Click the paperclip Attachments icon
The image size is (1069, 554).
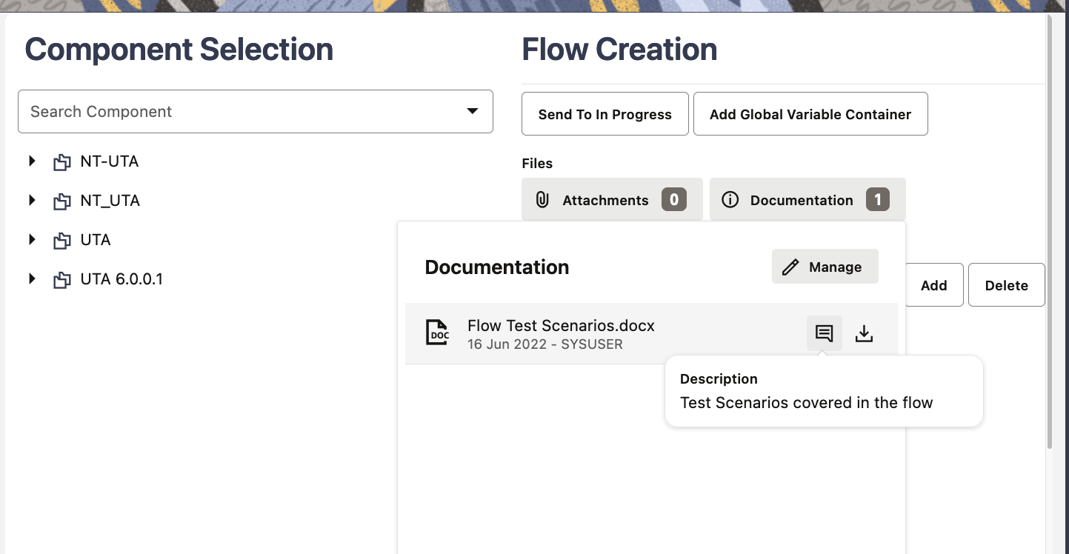pos(542,200)
